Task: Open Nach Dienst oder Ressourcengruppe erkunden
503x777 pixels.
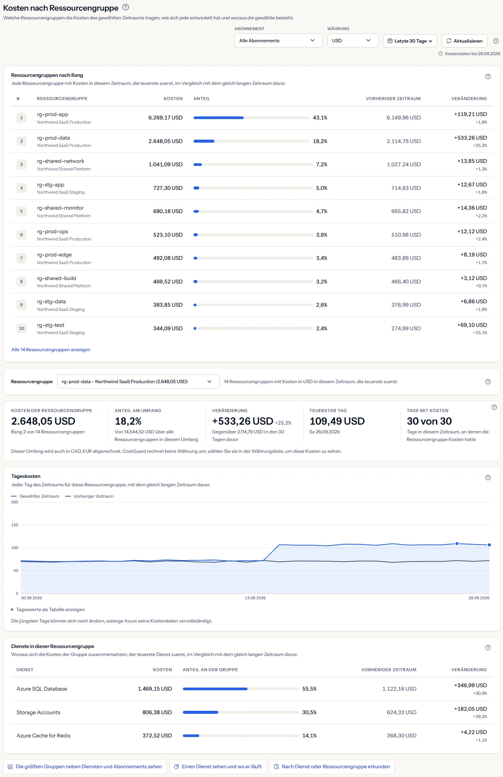Action: [x=332, y=767]
